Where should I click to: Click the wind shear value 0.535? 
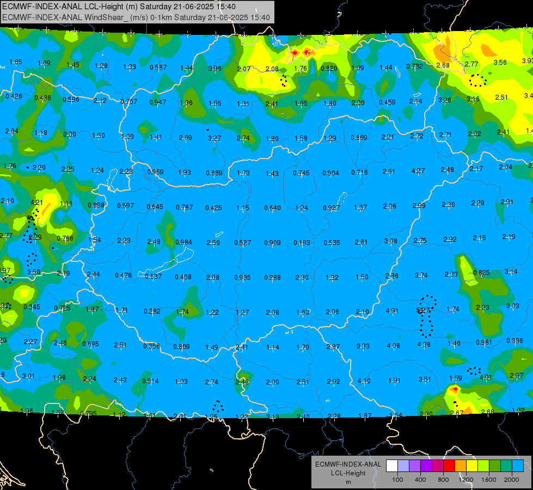[332, 243]
